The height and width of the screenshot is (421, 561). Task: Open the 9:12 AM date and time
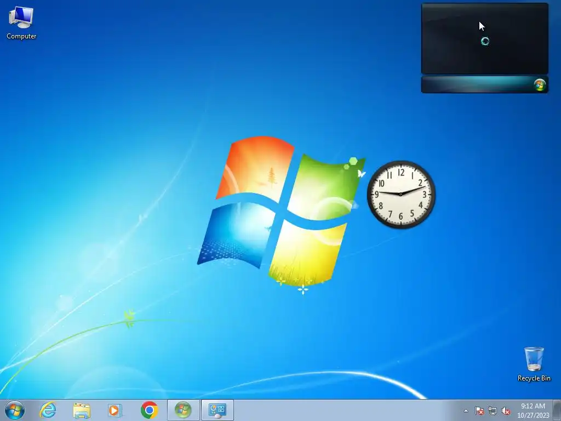pos(533,411)
